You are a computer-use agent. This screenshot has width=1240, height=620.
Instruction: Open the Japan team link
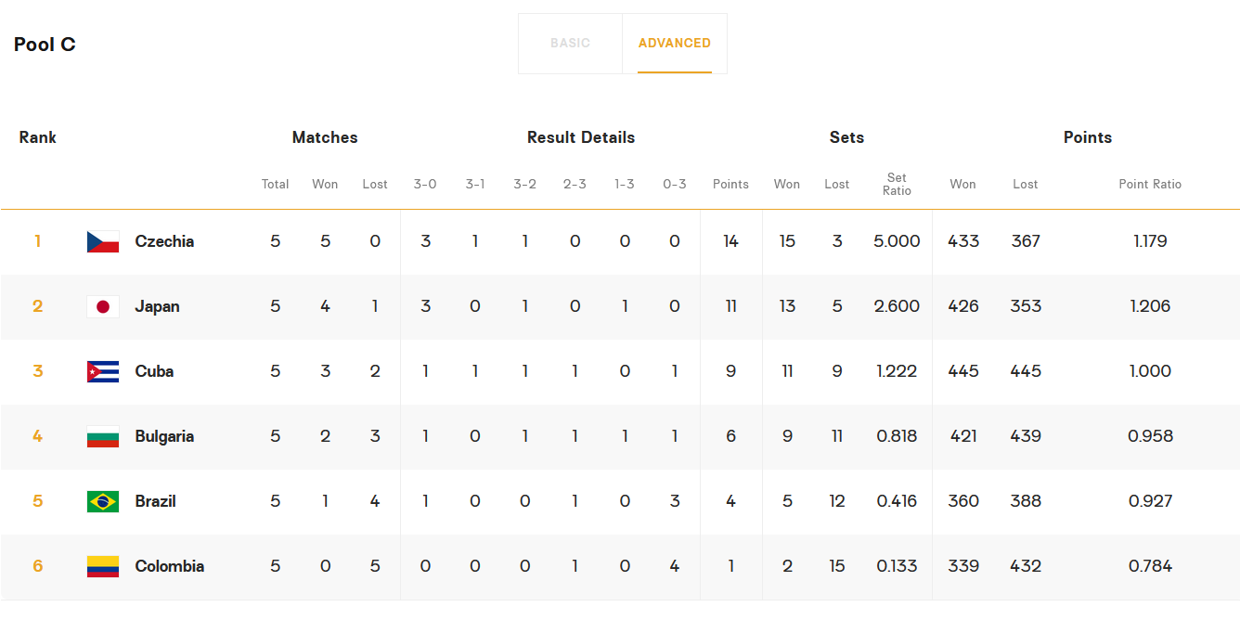click(x=157, y=306)
